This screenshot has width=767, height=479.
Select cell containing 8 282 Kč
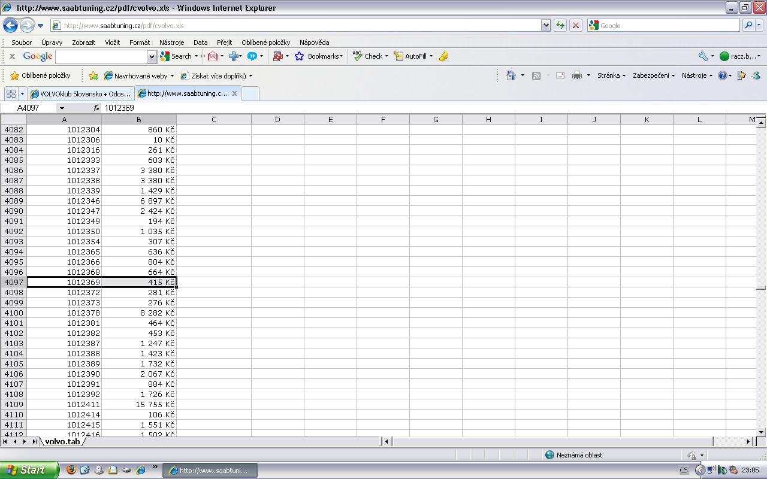pyautogui.click(x=139, y=313)
